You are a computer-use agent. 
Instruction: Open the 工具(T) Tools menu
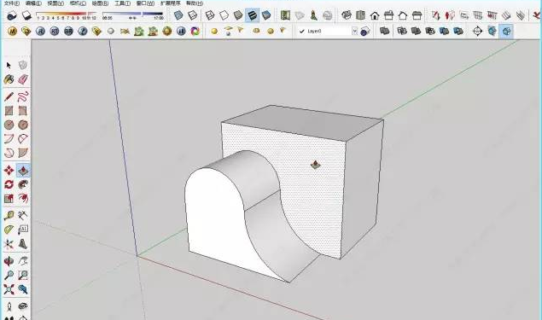122,3
